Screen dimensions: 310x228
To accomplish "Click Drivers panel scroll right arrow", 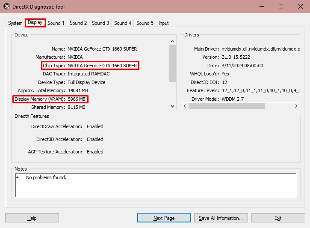I will pos(296,106).
